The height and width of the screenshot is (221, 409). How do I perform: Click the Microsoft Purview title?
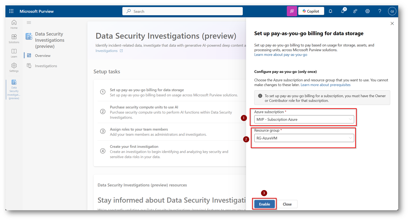click(37, 11)
